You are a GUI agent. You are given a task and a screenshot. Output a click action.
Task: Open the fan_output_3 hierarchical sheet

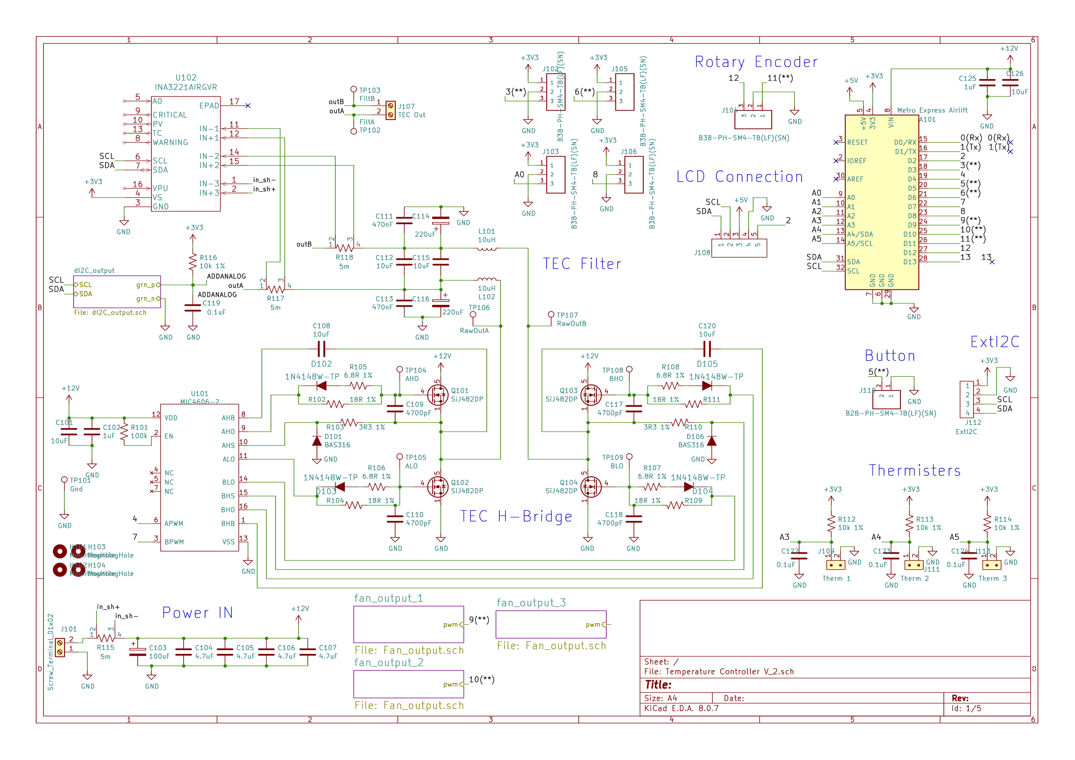pyautogui.click(x=550, y=624)
